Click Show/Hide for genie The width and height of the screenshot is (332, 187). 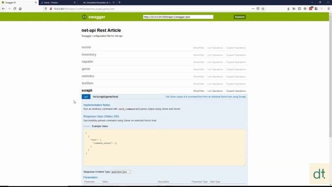[199, 70]
